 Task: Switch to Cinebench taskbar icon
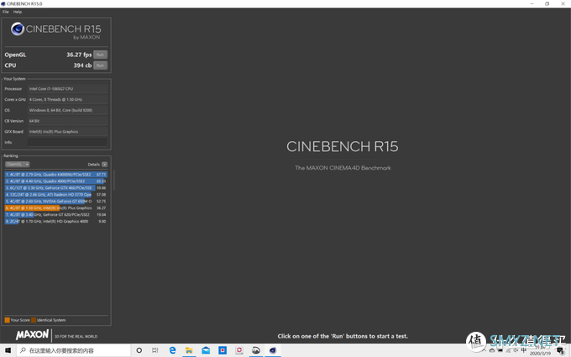273,350
